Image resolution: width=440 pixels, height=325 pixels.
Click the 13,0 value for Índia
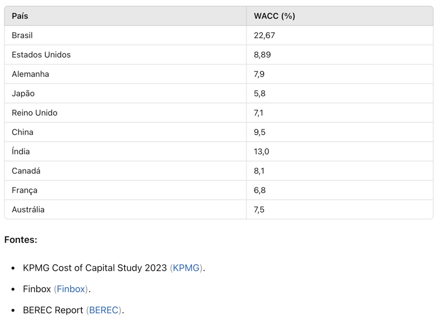coord(261,152)
